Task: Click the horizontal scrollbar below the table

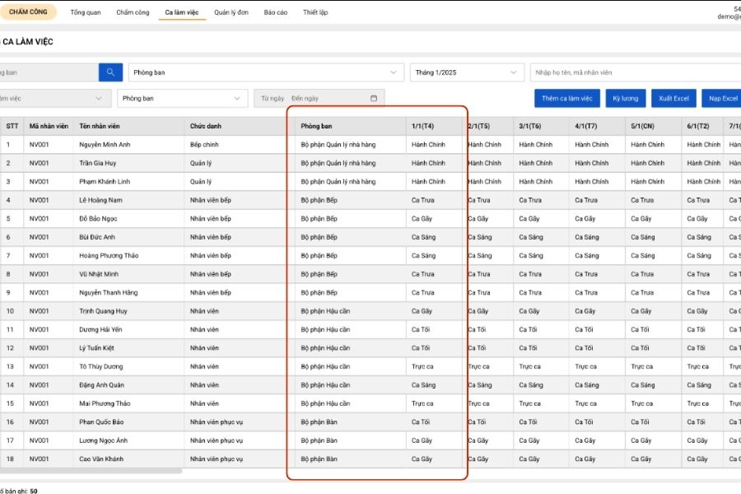Action: click(91, 471)
